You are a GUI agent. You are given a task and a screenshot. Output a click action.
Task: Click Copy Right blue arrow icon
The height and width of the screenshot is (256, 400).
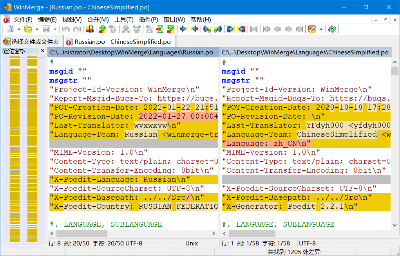click(x=183, y=29)
